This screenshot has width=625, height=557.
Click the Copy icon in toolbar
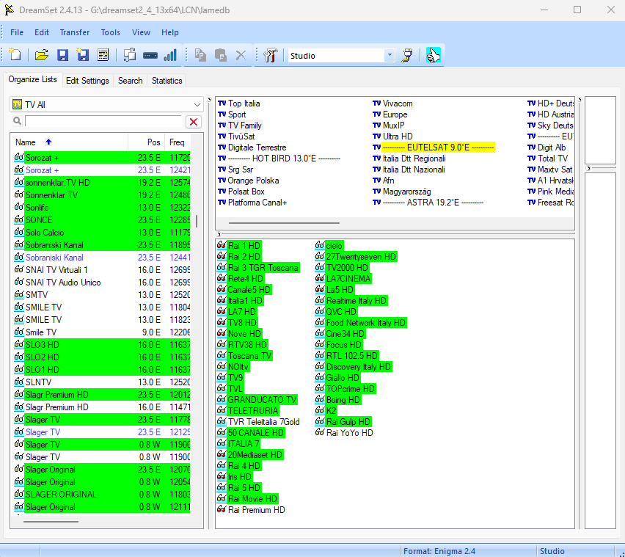(200, 55)
